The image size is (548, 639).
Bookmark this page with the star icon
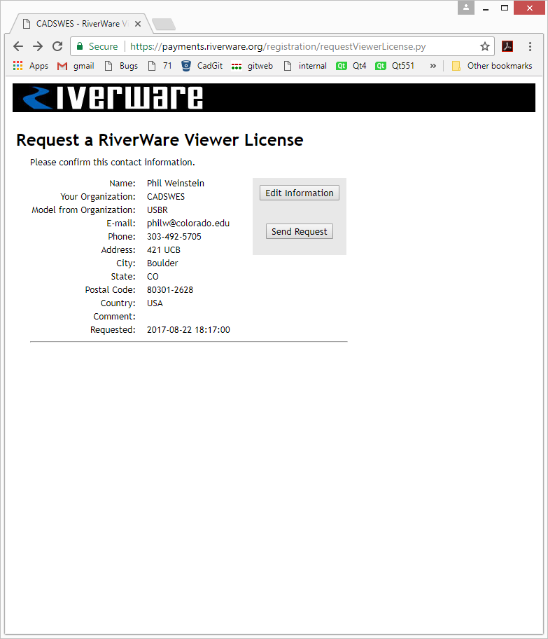coord(484,46)
